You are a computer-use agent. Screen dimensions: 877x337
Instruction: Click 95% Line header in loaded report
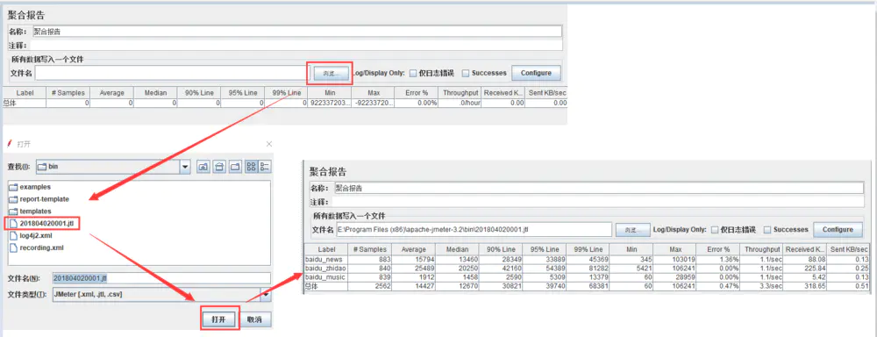point(545,249)
